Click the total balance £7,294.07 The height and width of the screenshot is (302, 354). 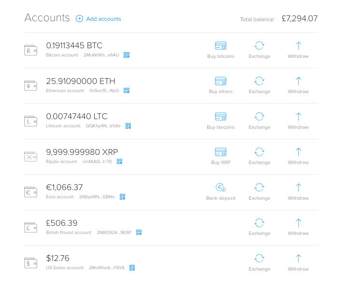pyautogui.click(x=299, y=18)
